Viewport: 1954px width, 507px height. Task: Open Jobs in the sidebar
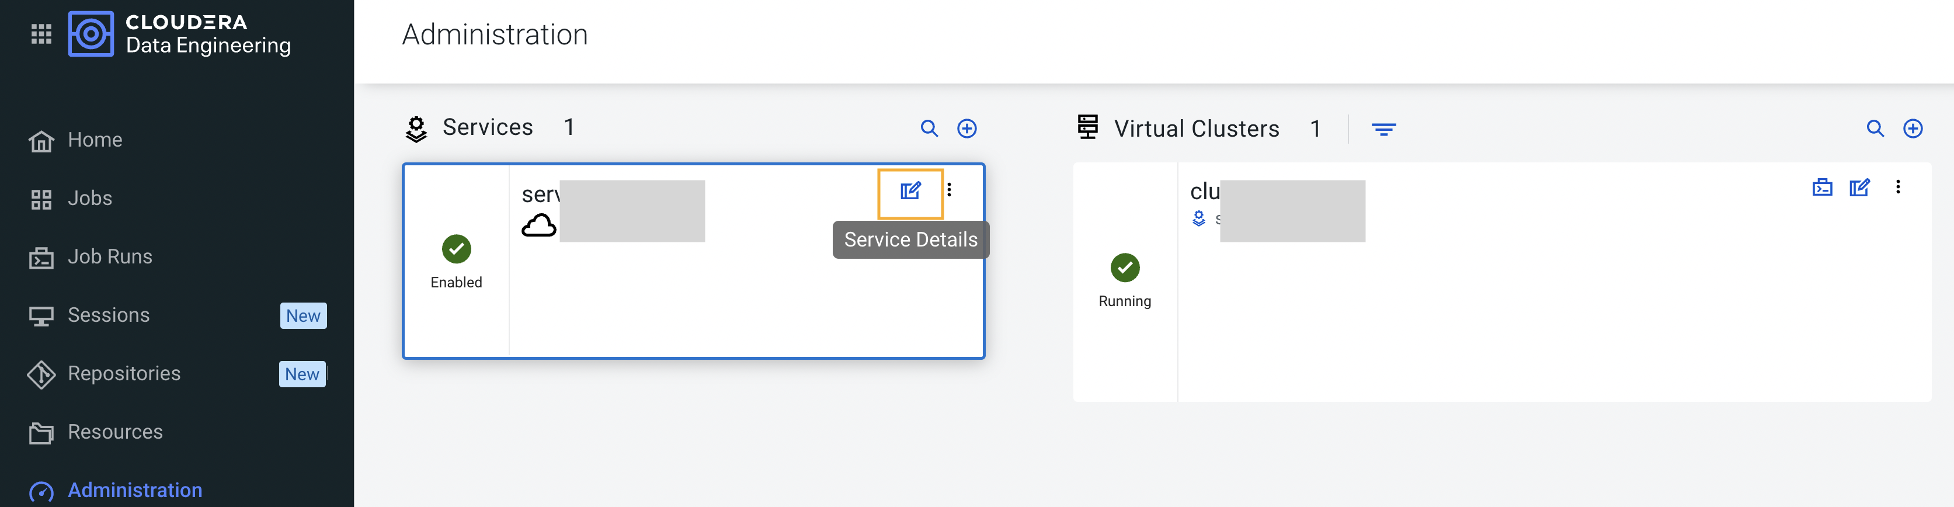click(89, 198)
